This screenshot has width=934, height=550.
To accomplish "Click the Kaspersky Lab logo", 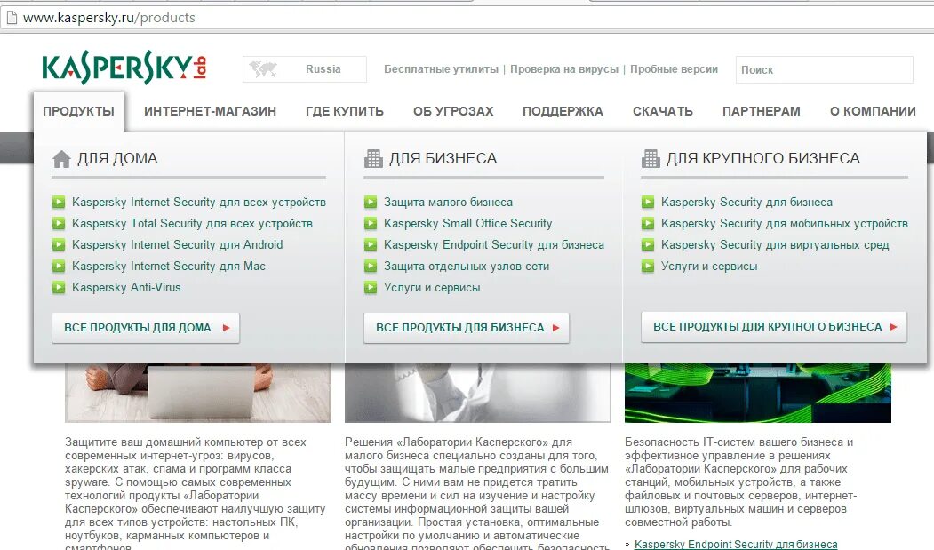I will pos(124,68).
